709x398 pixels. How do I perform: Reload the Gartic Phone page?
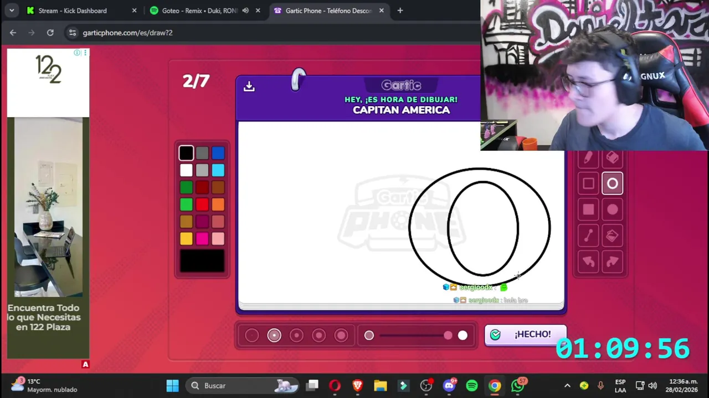(50, 33)
